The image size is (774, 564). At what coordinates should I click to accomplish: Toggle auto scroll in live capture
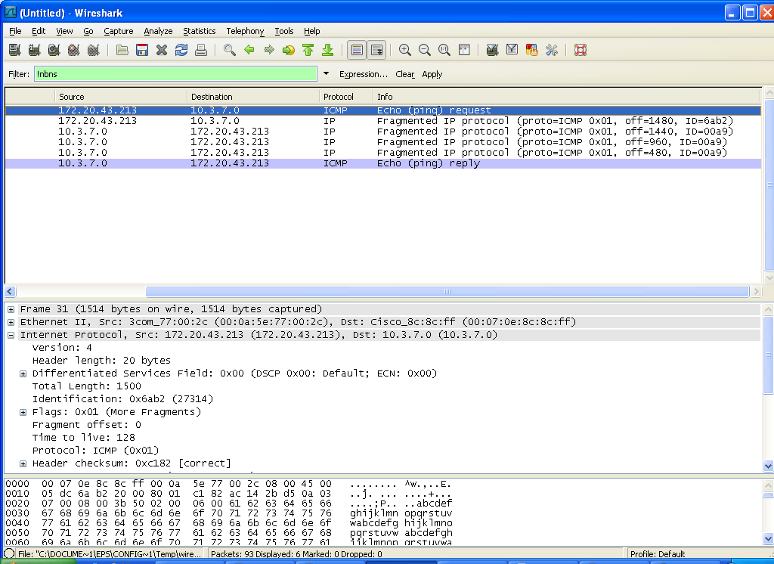click(376, 50)
